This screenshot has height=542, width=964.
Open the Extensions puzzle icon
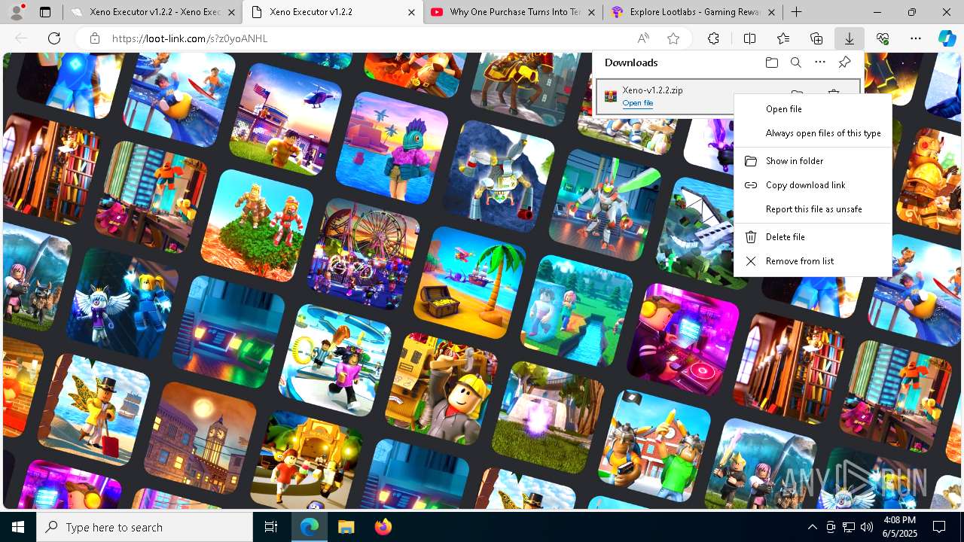(713, 38)
